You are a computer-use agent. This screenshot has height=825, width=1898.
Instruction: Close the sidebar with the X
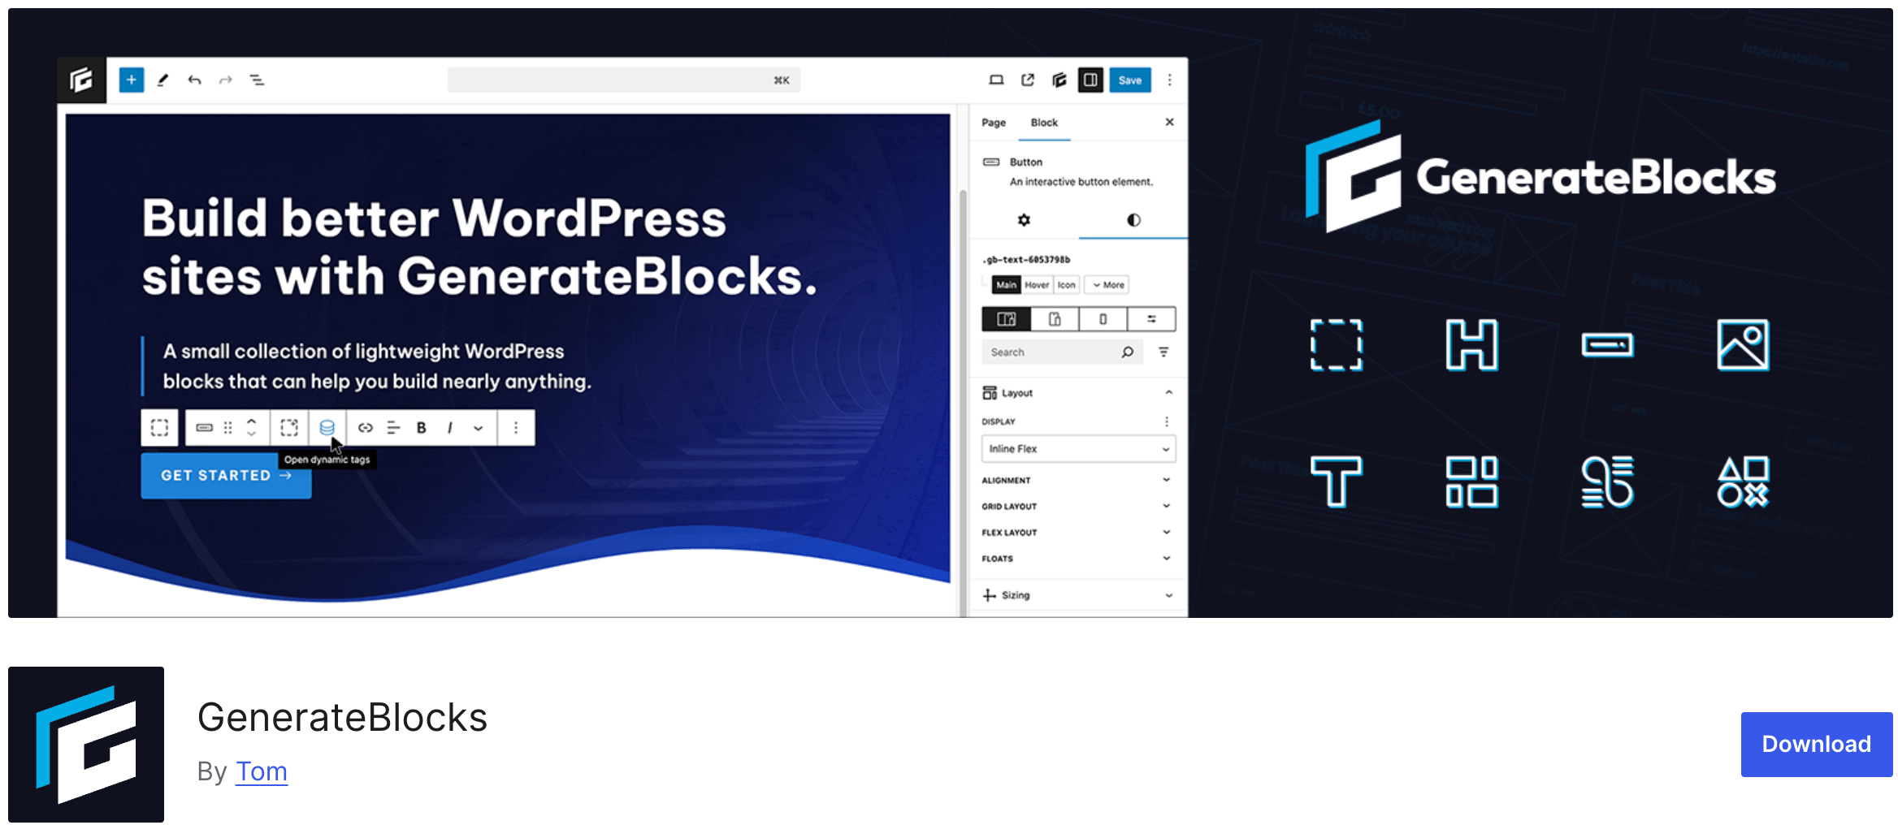tap(1170, 122)
